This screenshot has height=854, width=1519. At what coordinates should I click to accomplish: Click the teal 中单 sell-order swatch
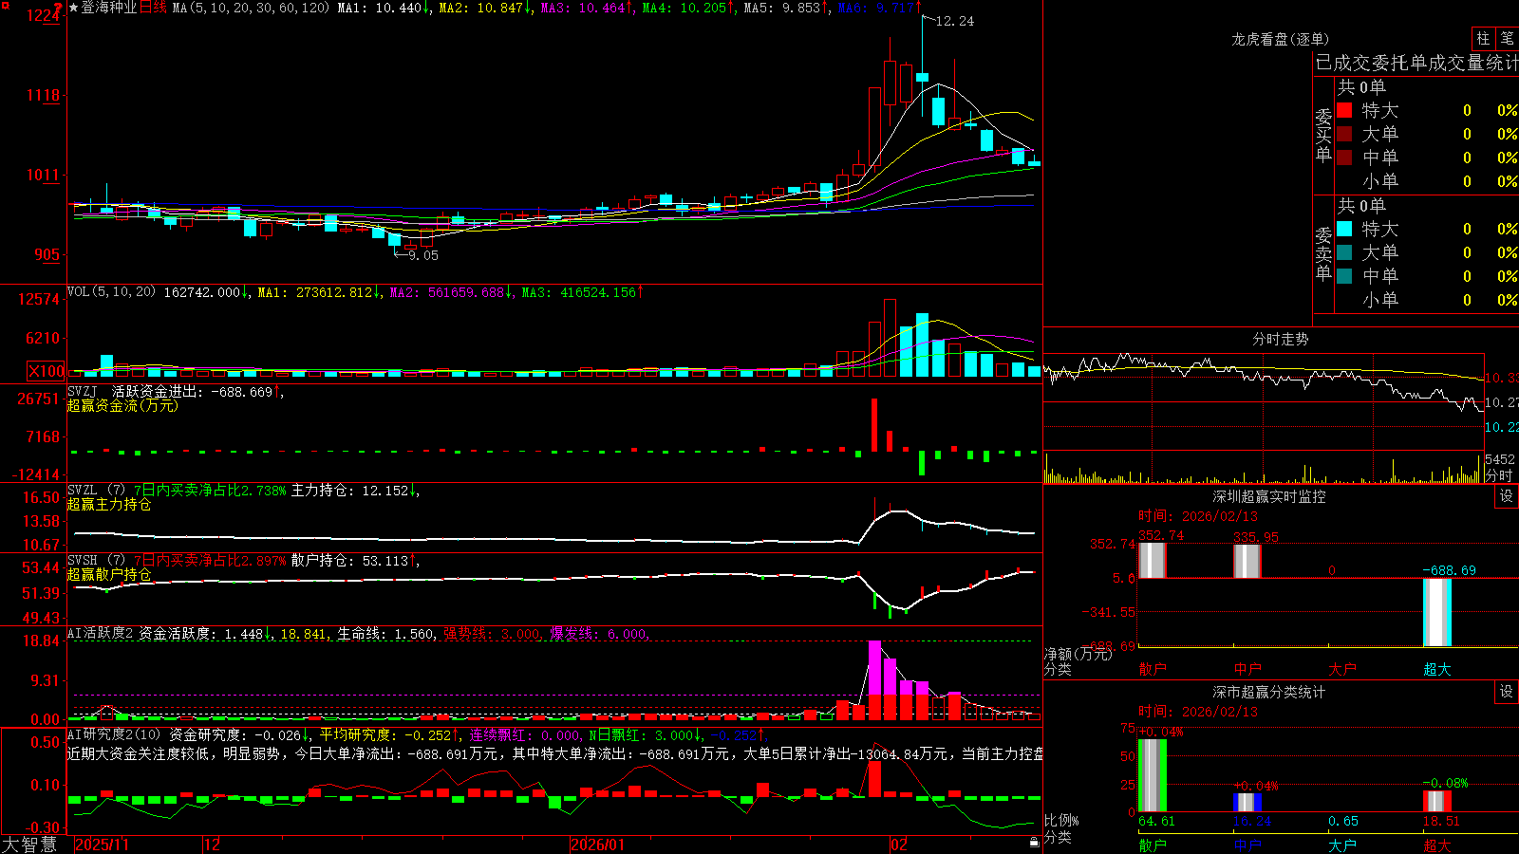[1344, 276]
